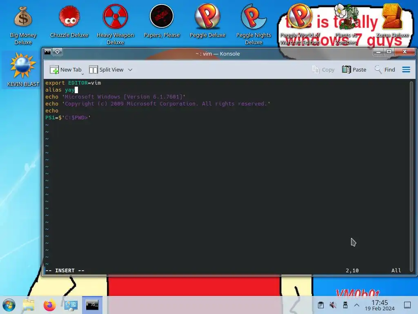Image resolution: width=418 pixels, height=314 pixels.
Task: Expand Split View dropdown chevron
Action: click(130, 70)
